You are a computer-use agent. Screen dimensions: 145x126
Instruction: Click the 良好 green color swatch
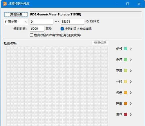126,60
